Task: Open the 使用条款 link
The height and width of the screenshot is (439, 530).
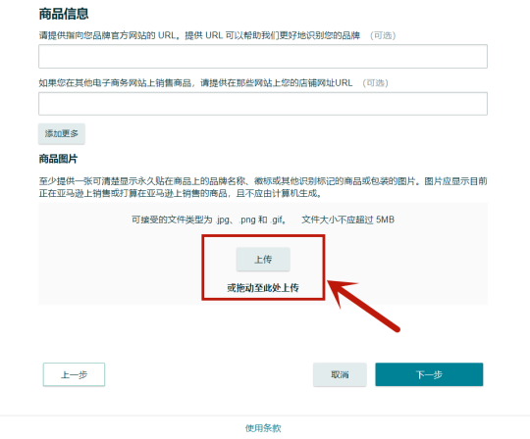Action: coord(263,428)
